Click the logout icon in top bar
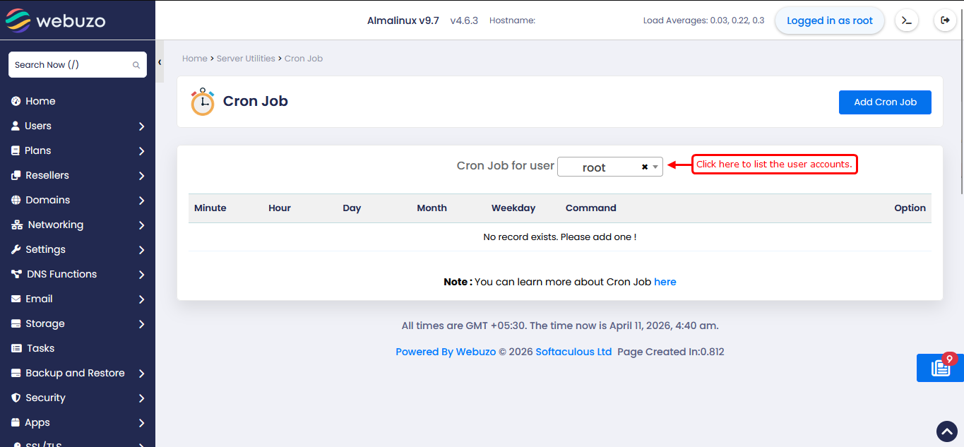 pyautogui.click(x=945, y=20)
